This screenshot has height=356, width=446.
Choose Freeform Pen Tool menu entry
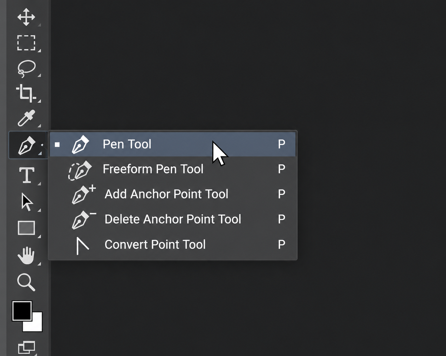(x=173, y=169)
